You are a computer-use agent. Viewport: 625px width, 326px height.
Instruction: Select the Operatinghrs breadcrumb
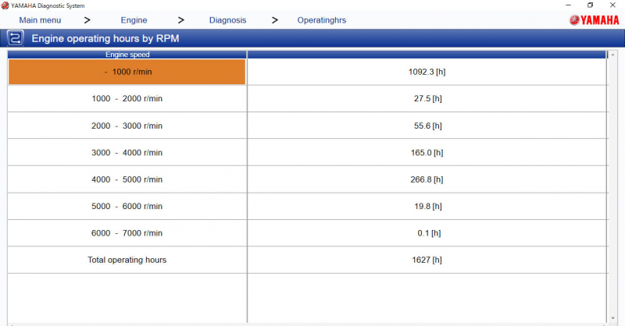tap(321, 20)
